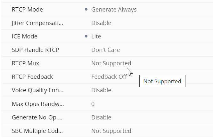The image size is (213, 138).
Task: Click the Disable value for Generate No-Op
Action: click(x=101, y=118)
